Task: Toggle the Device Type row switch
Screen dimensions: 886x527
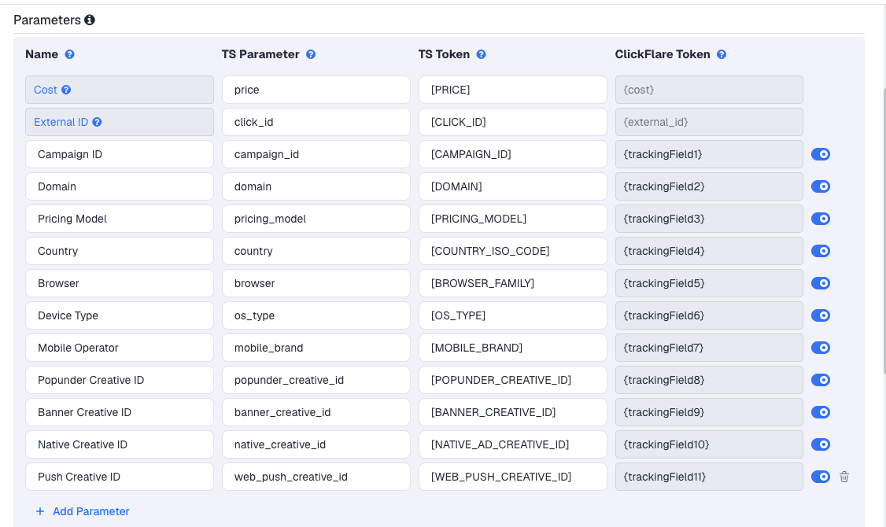Action: [x=821, y=315]
